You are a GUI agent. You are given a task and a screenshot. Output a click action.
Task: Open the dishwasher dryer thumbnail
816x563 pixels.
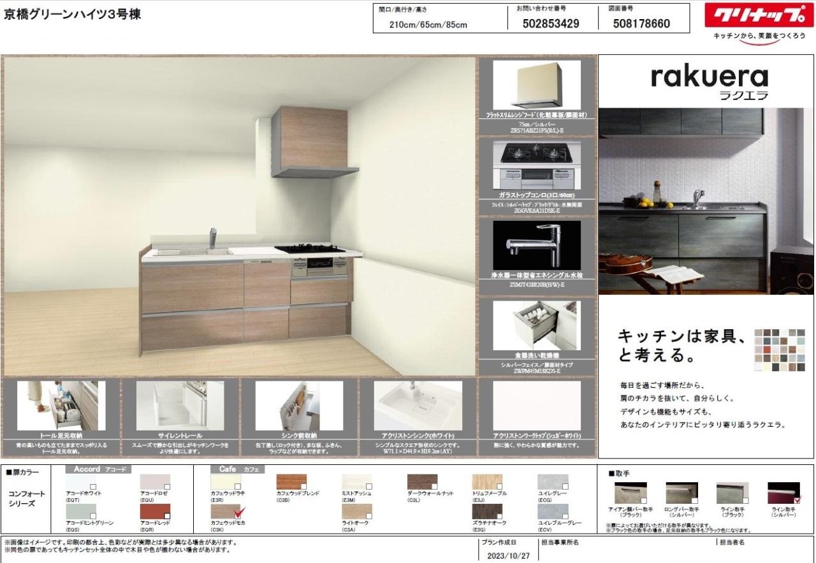coord(536,325)
